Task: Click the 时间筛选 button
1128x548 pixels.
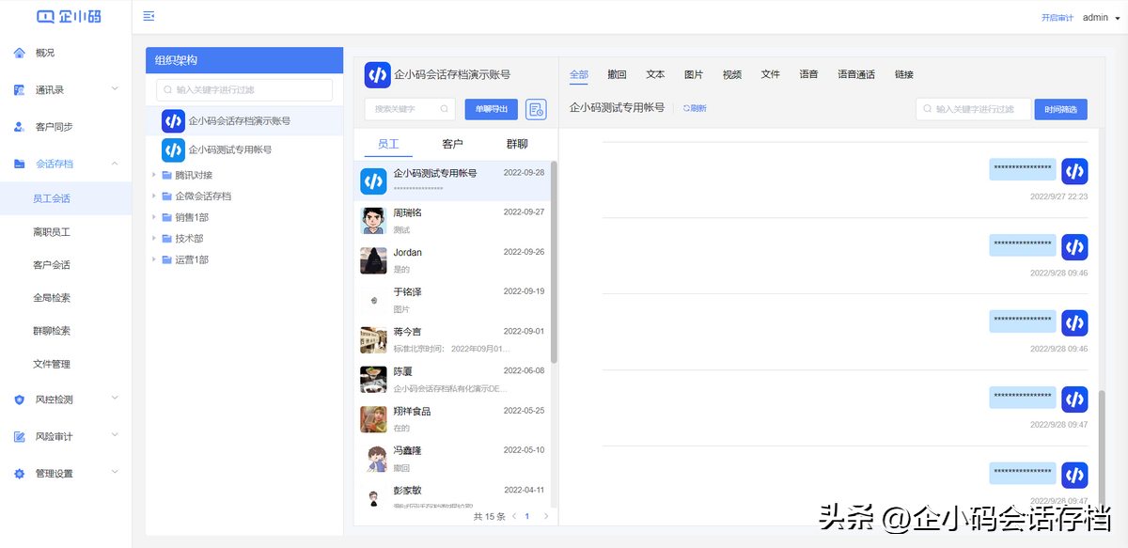Action: click(1061, 109)
